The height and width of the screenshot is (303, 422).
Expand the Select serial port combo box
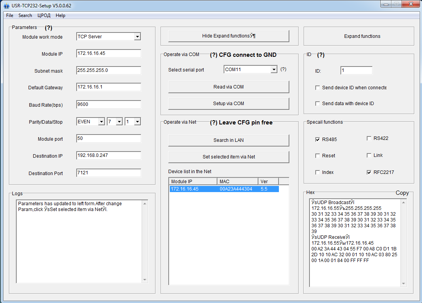[x=274, y=70]
